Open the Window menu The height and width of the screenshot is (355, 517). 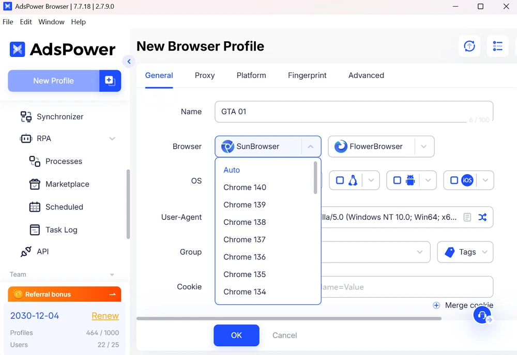(51, 22)
